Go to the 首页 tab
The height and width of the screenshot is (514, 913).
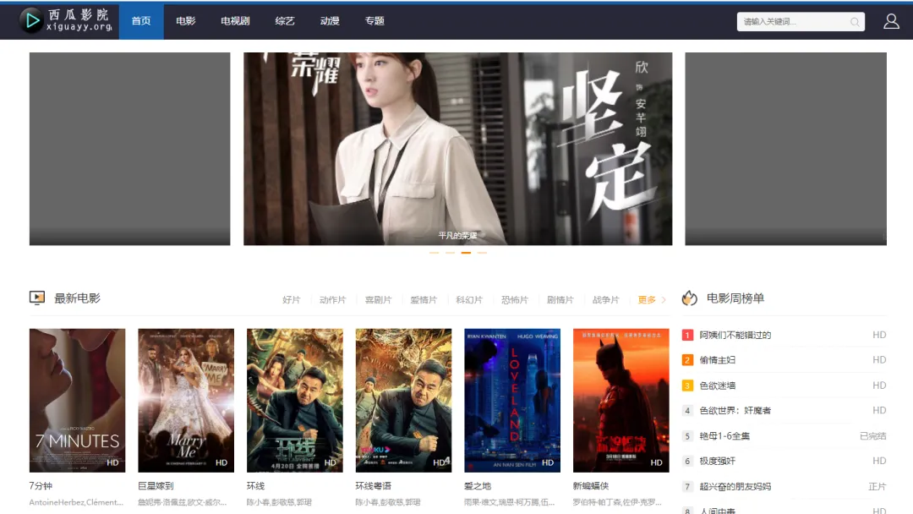[141, 21]
